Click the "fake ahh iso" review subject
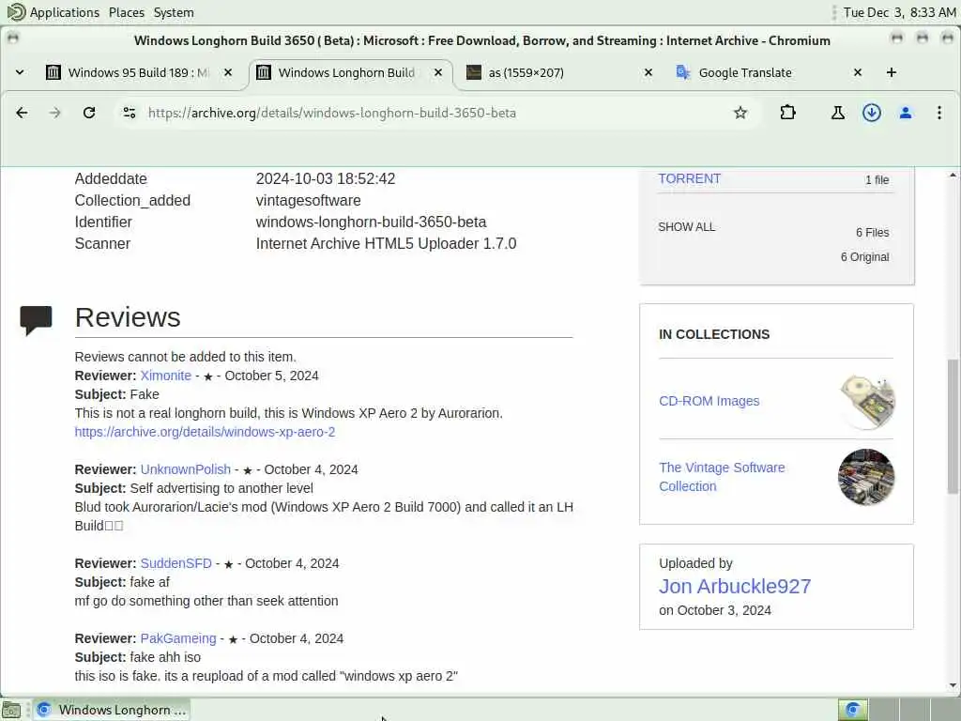Image resolution: width=961 pixels, height=721 pixels. [x=165, y=657]
